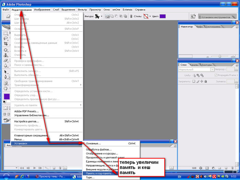
Task: Select the Path Selection arrow tool
Action: [6, 72]
